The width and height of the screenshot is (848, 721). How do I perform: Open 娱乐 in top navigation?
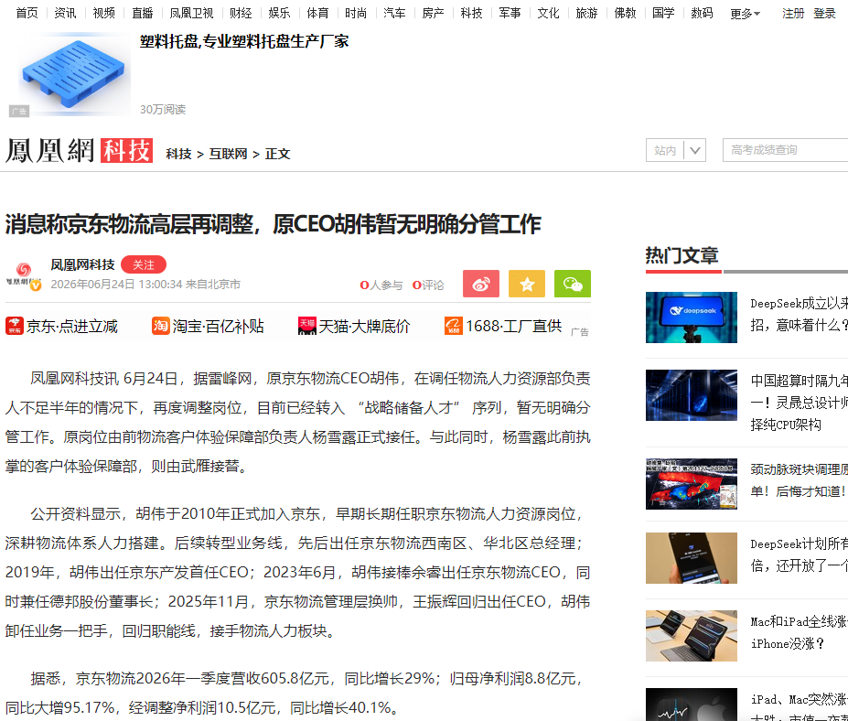click(x=280, y=13)
